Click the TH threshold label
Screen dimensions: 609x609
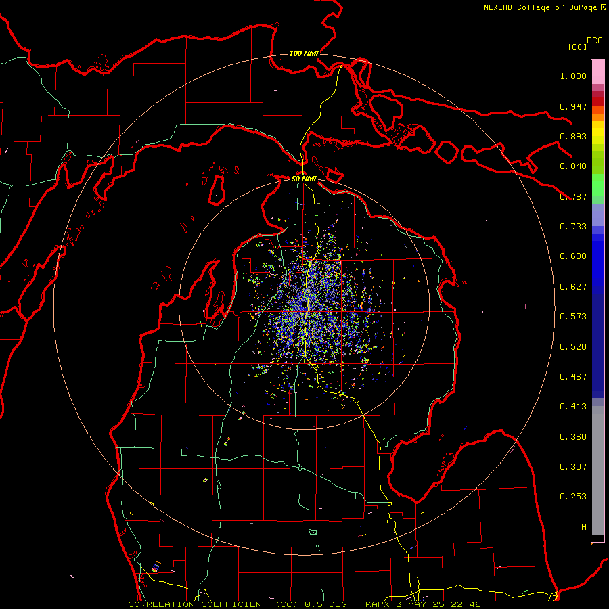(x=581, y=527)
